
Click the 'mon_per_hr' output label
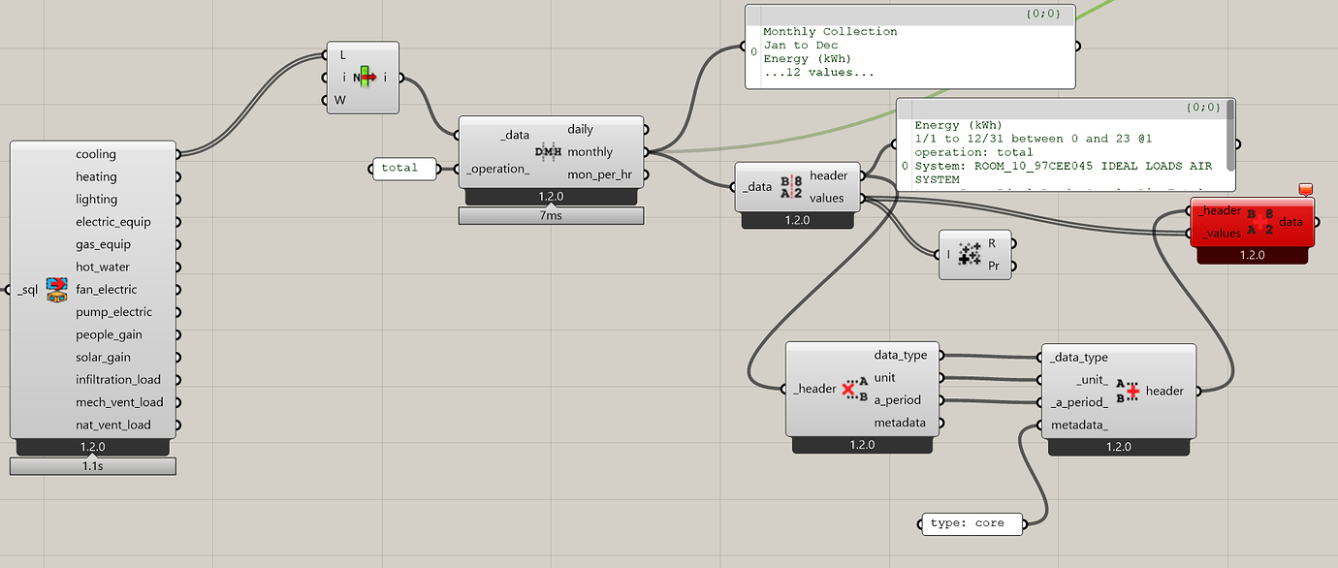pos(600,175)
